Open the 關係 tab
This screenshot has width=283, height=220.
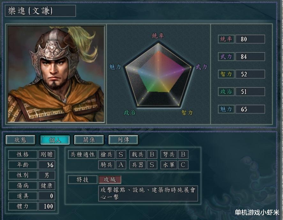click(x=89, y=140)
